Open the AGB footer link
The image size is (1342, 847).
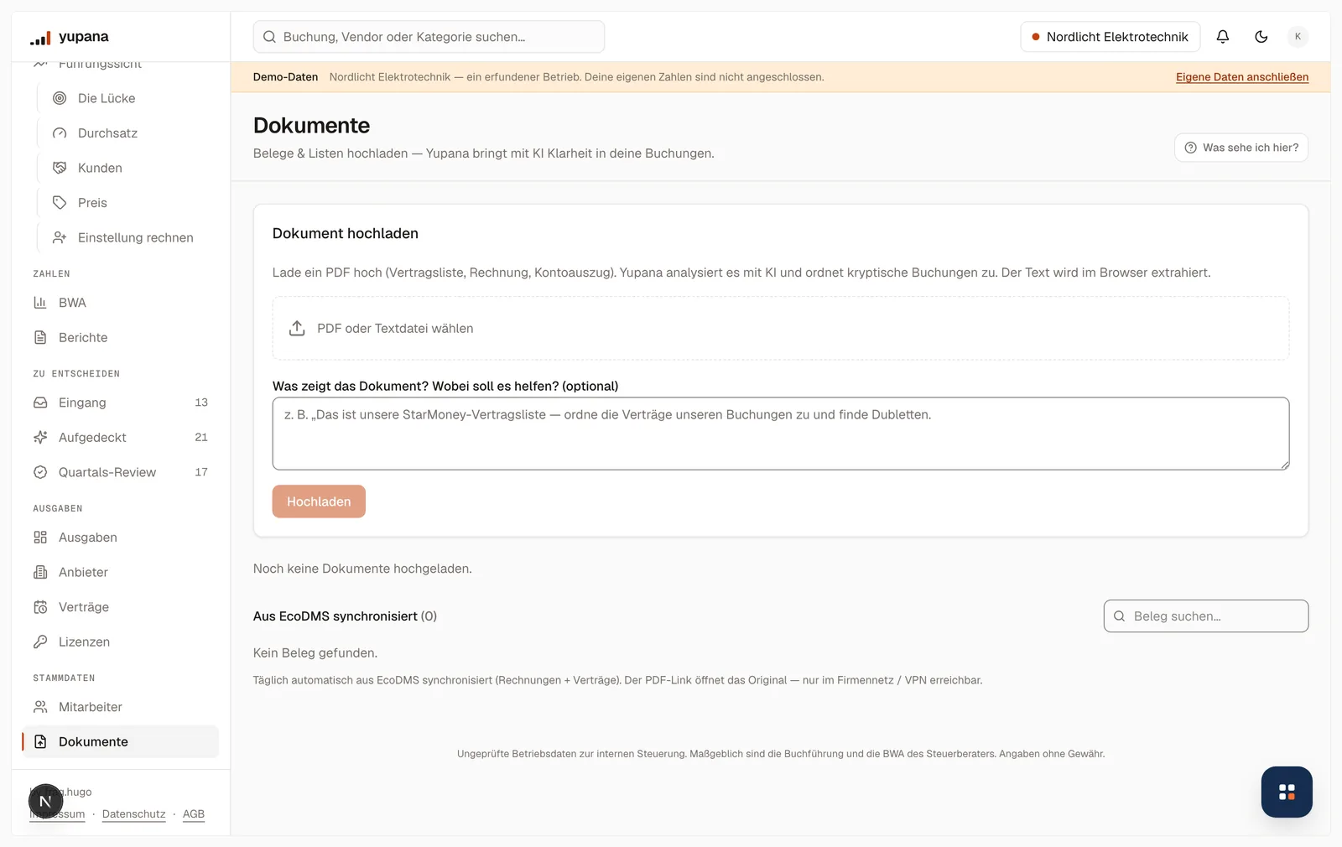coord(194,814)
